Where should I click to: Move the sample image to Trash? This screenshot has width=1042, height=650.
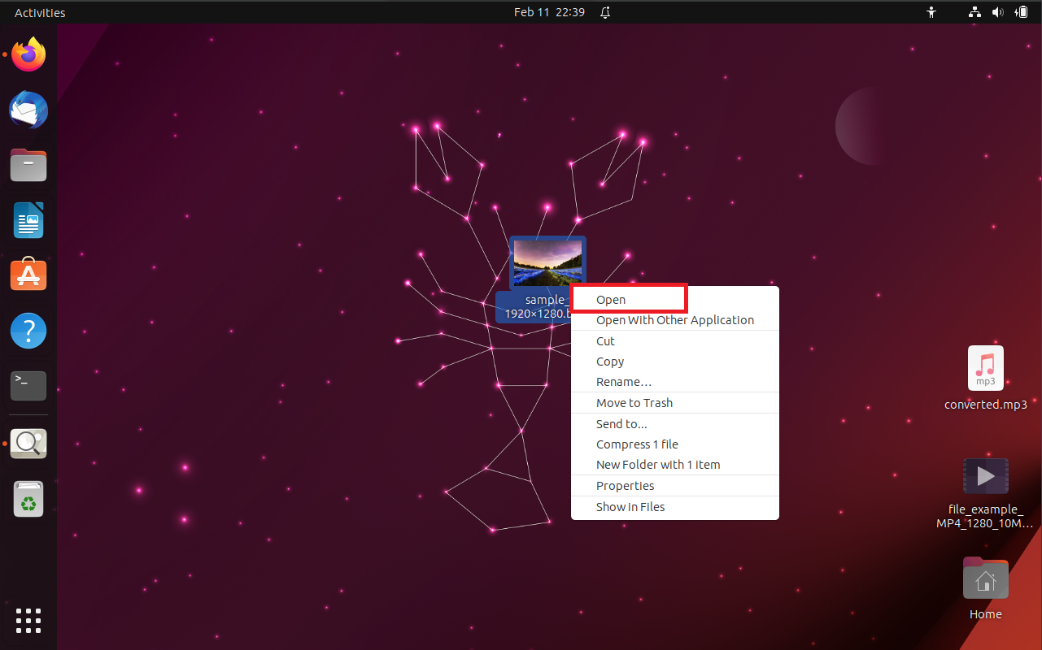634,402
